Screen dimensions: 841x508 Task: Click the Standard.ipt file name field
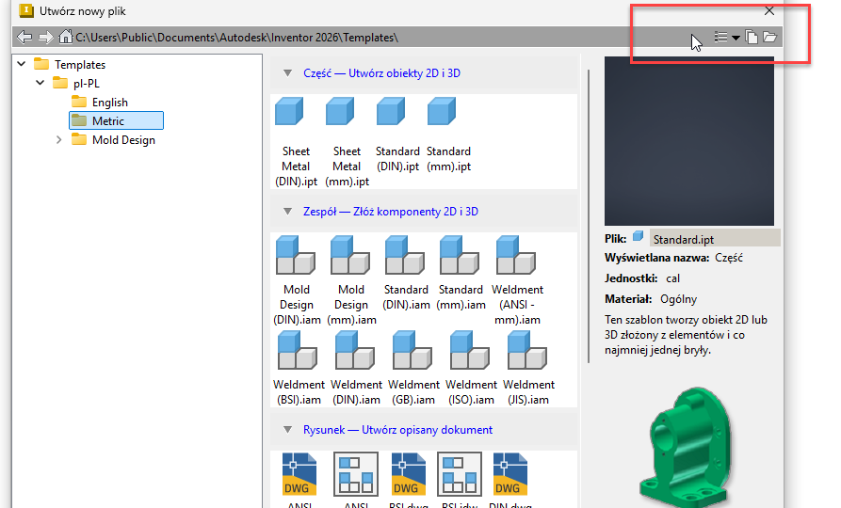(715, 238)
